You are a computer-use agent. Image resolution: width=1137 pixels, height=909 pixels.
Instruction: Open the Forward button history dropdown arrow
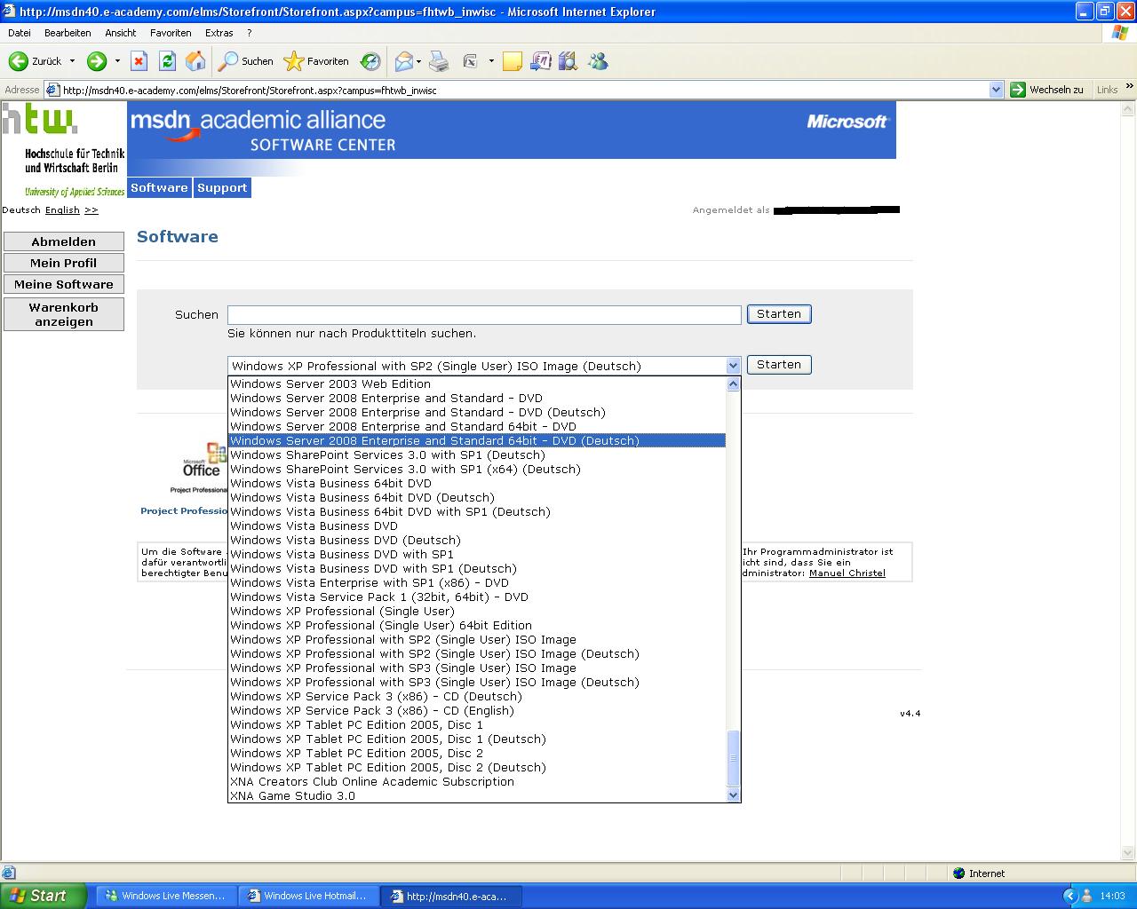coord(116,61)
